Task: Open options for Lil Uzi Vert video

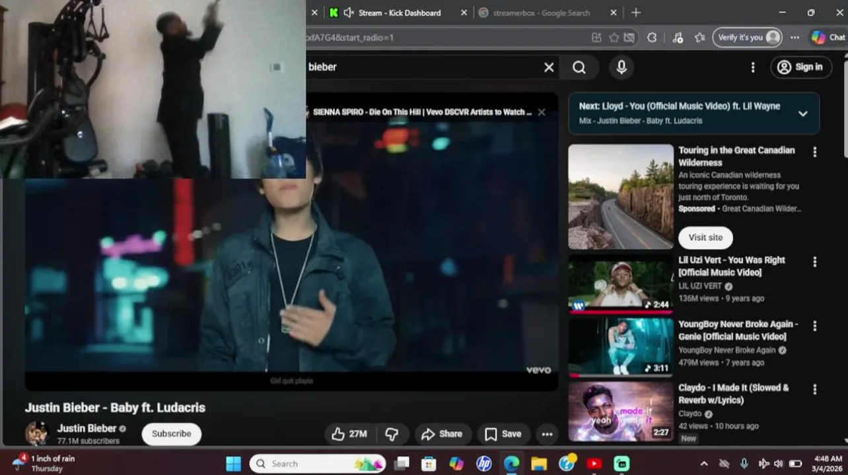Action: click(x=814, y=262)
